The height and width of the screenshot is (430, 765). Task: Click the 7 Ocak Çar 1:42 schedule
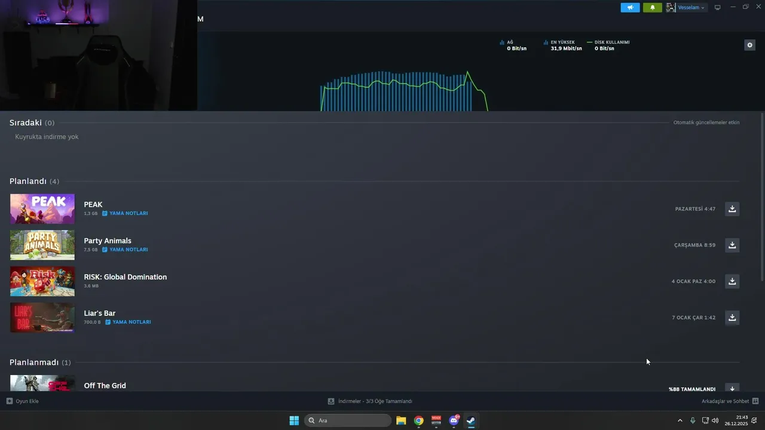tap(693, 318)
